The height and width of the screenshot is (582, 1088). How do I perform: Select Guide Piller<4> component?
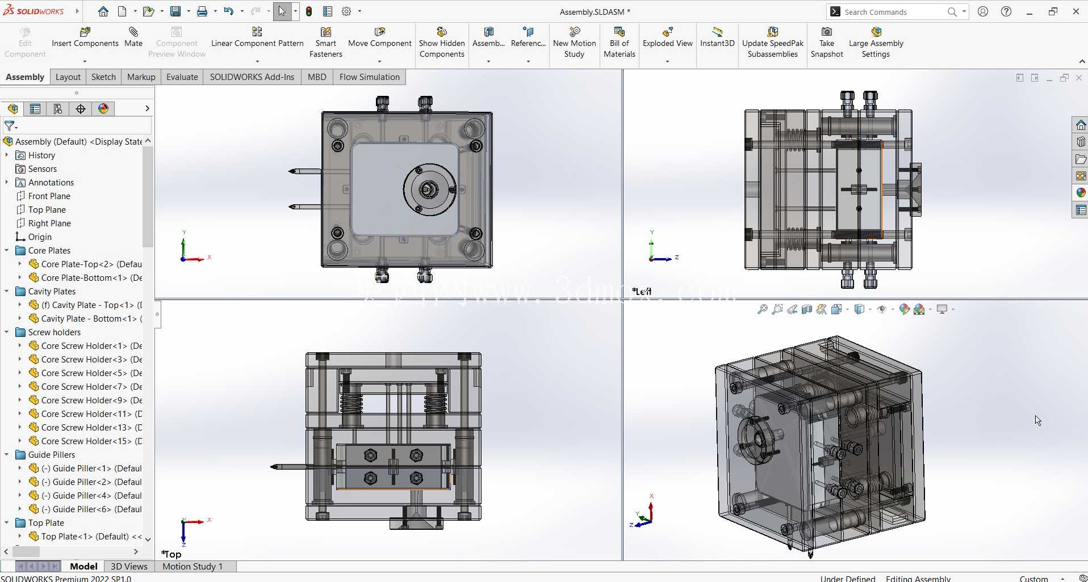pyautogui.click(x=85, y=495)
